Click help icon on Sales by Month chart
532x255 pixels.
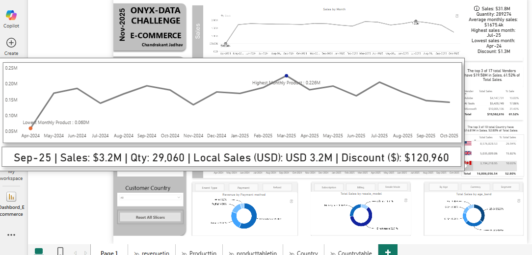(457, 16)
